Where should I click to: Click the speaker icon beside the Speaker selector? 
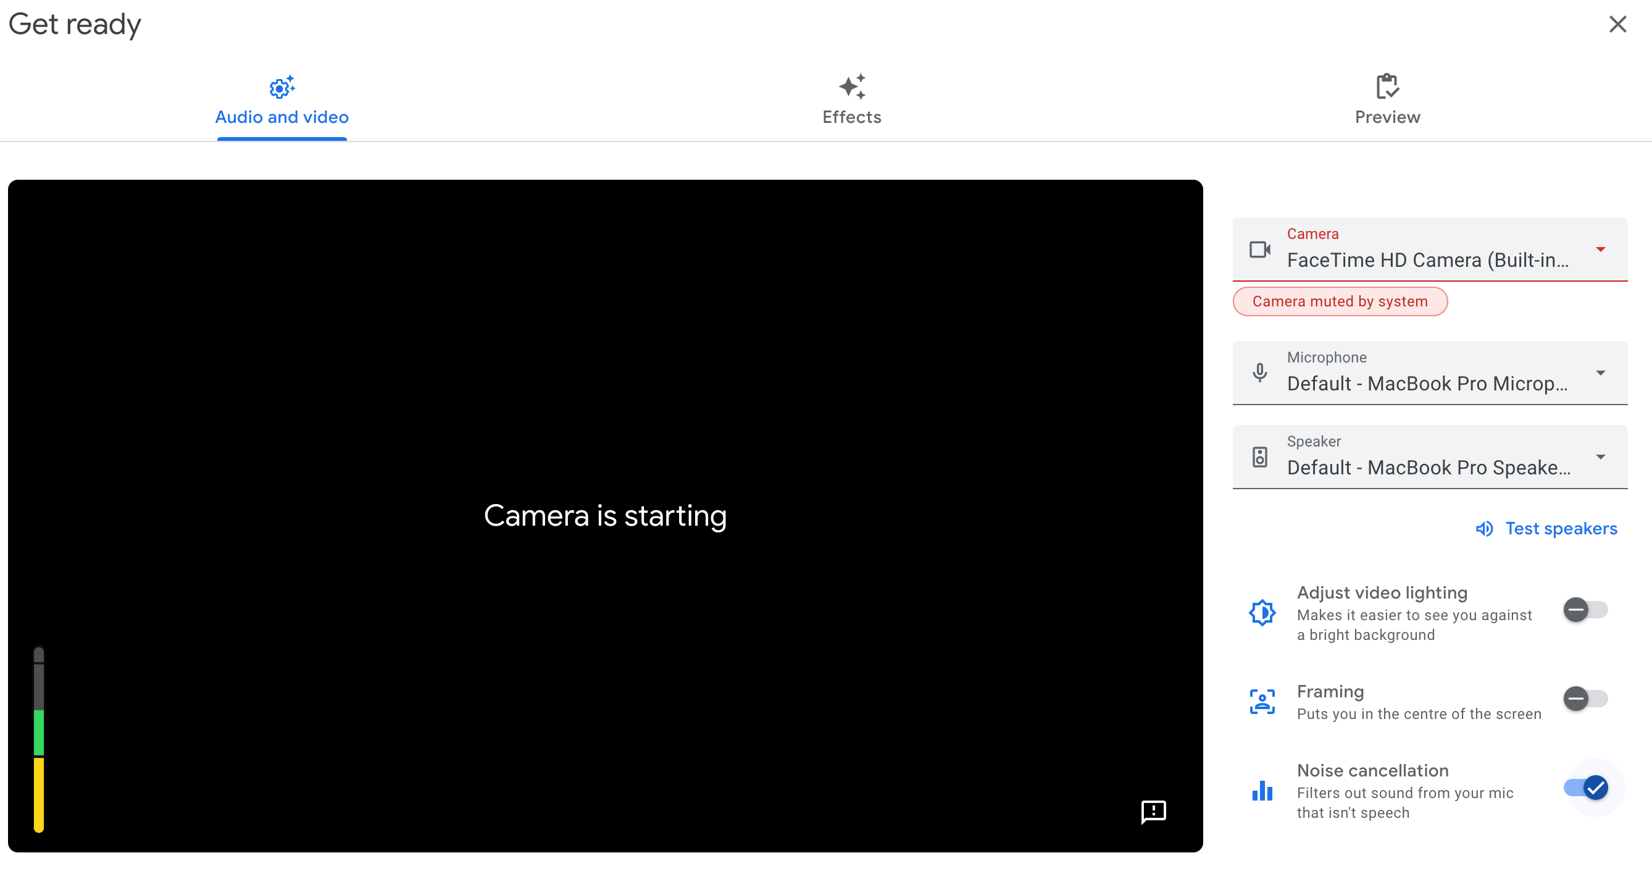coord(1260,457)
